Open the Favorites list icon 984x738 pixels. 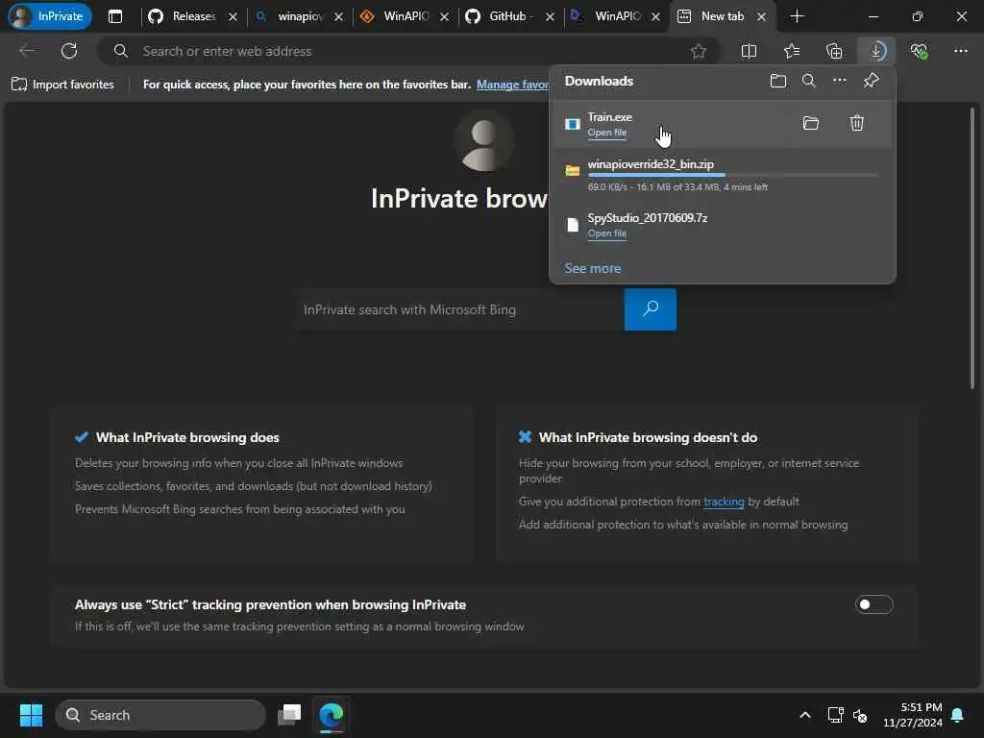792,52
